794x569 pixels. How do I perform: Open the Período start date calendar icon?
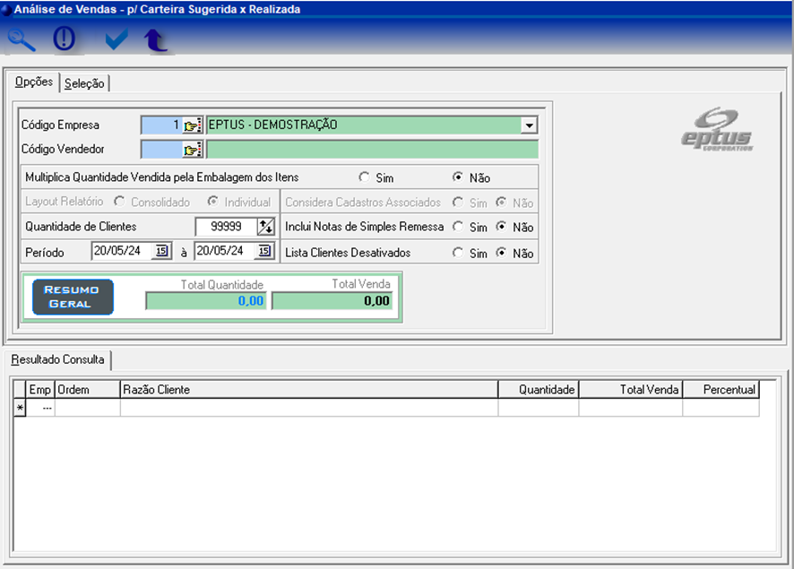[161, 252]
